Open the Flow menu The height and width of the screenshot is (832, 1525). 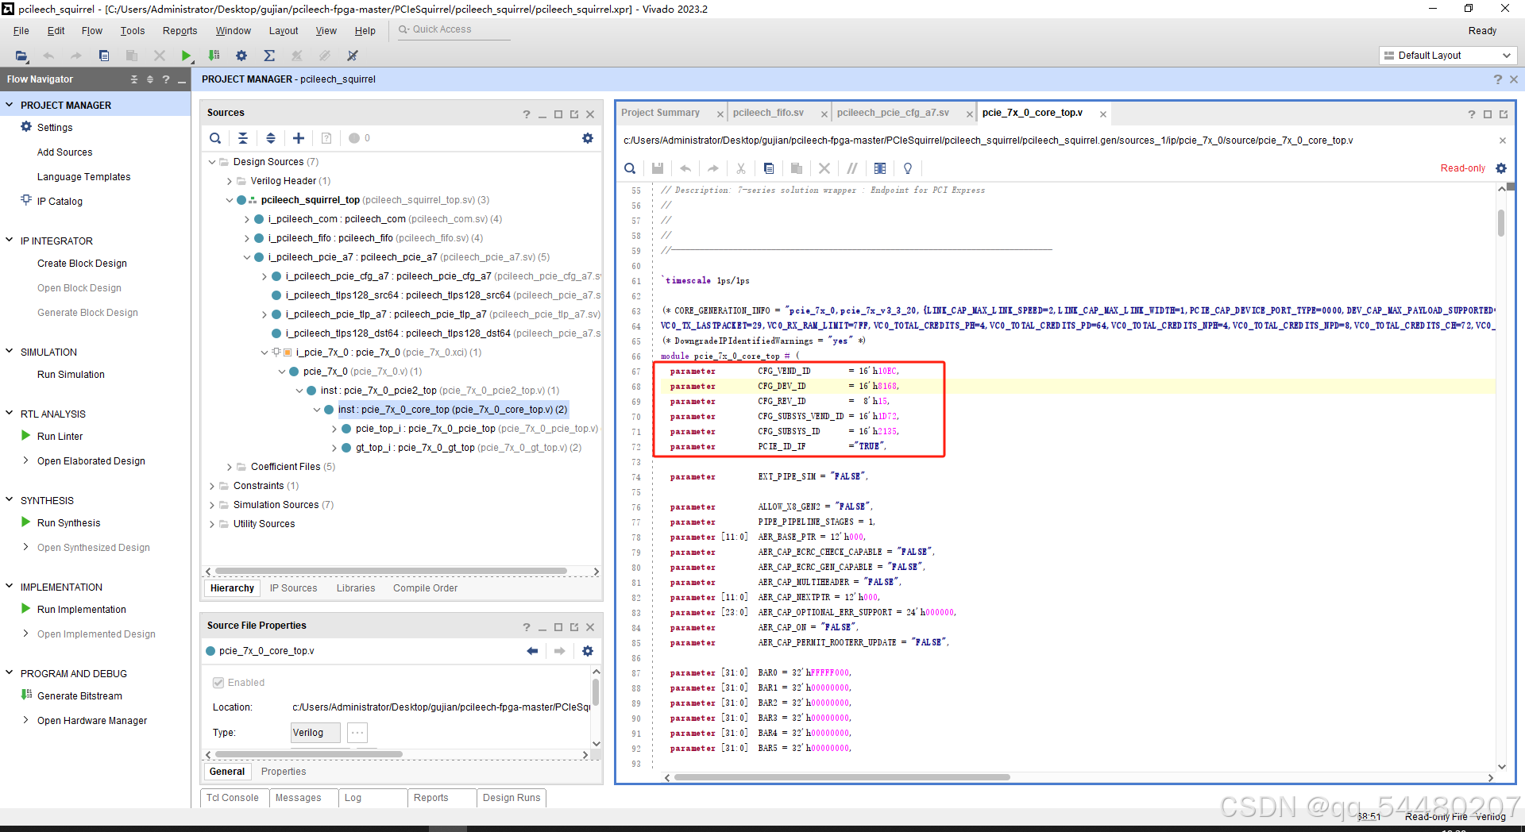pyautogui.click(x=91, y=31)
